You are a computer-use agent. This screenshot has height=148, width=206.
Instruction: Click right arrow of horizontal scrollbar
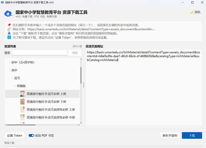point(79,125)
